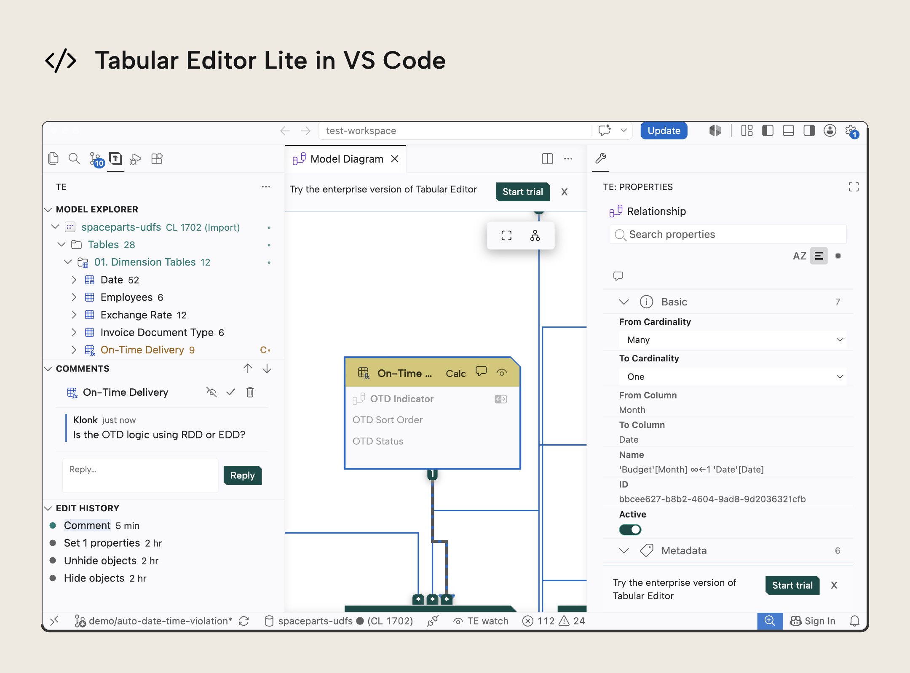Collapse the Basic properties section

tap(624, 302)
